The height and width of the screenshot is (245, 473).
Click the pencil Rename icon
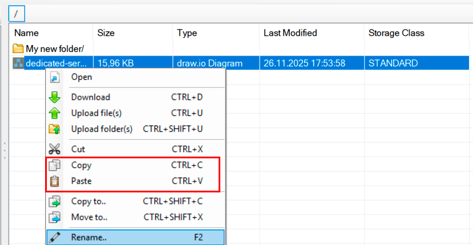[55, 237]
